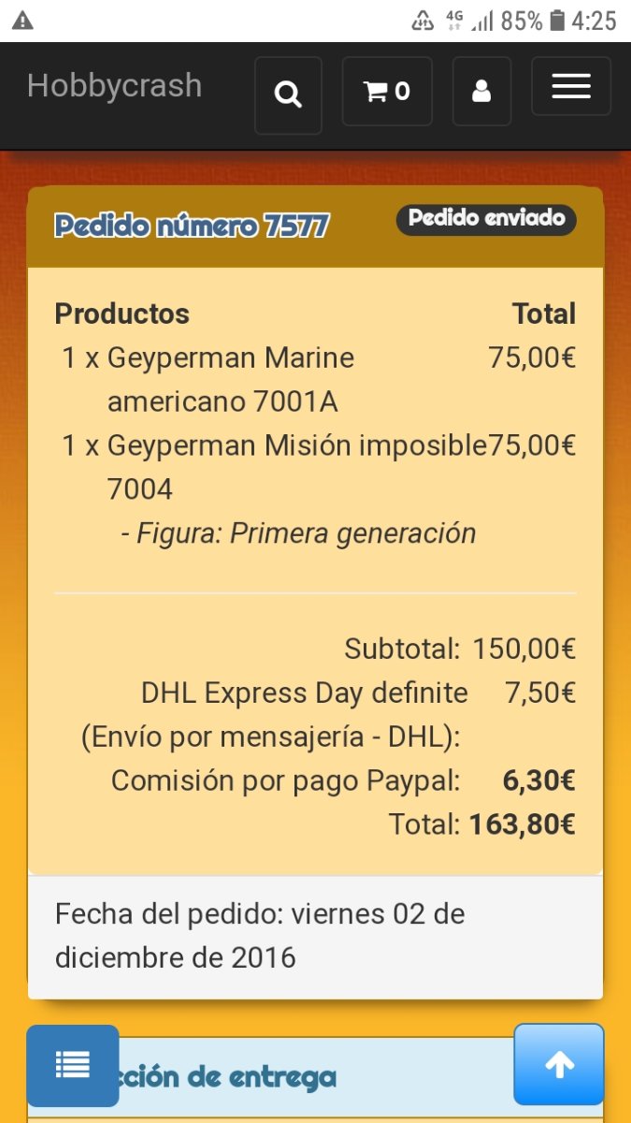Tap the Figura: Primera generación option text

(298, 533)
